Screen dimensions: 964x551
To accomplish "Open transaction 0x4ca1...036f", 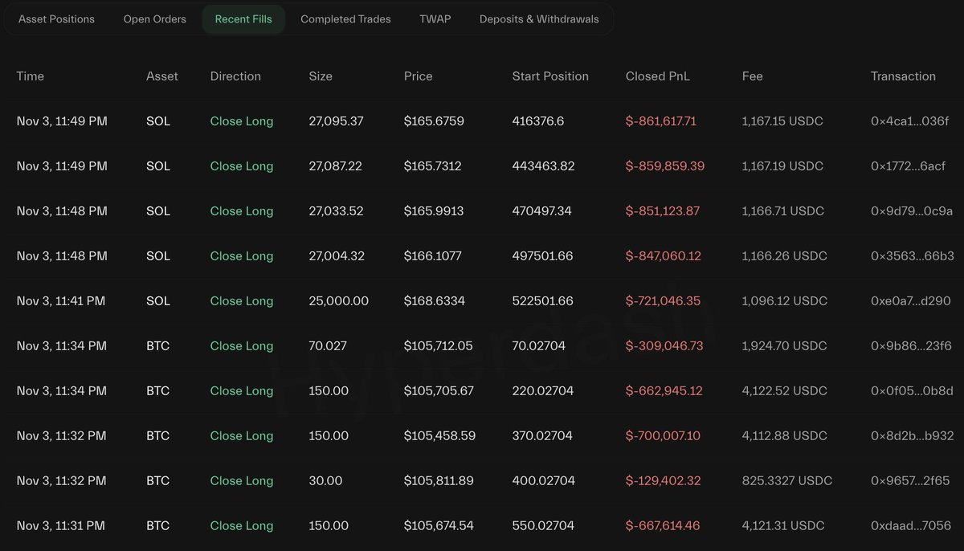I will click(909, 121).
